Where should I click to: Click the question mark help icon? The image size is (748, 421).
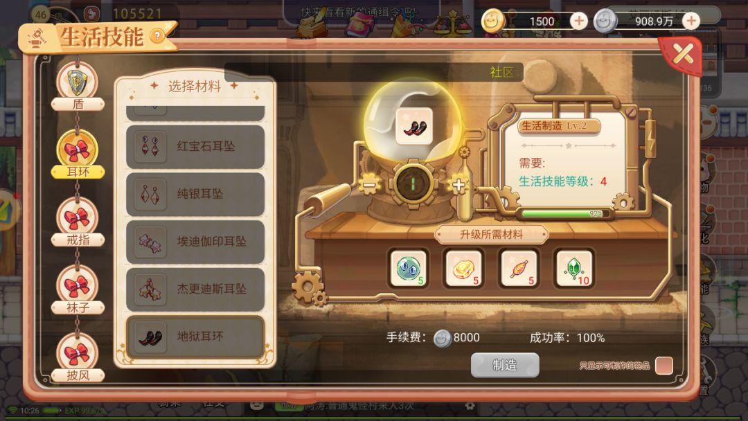click(x=157, y=35)
